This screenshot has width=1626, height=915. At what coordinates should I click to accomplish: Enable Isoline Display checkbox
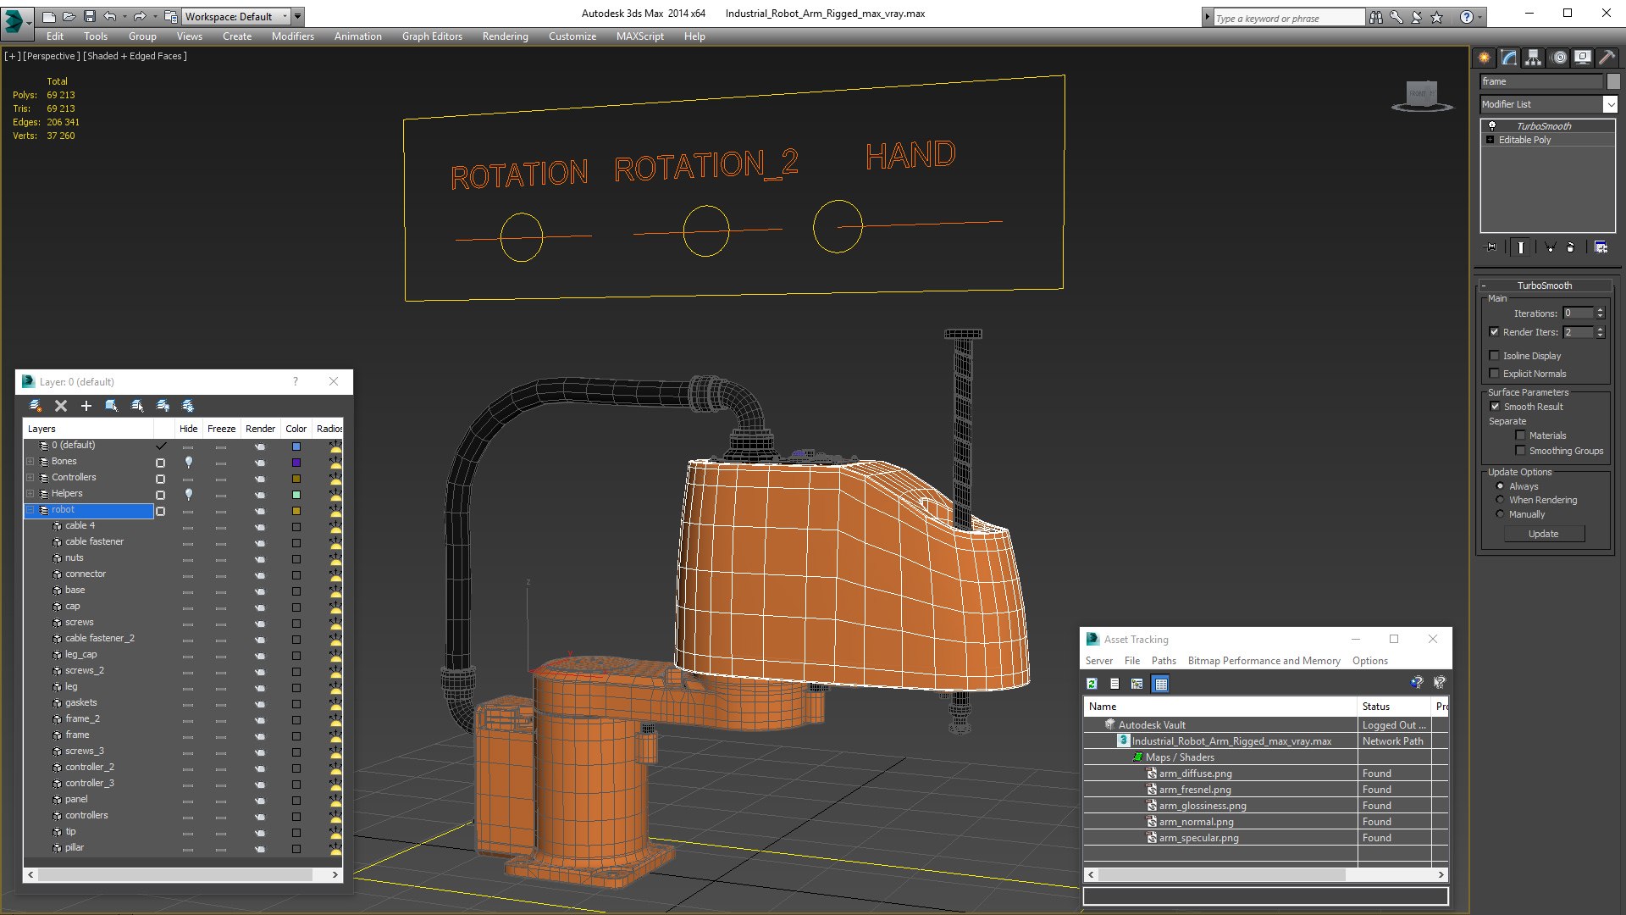[1494, 356]
